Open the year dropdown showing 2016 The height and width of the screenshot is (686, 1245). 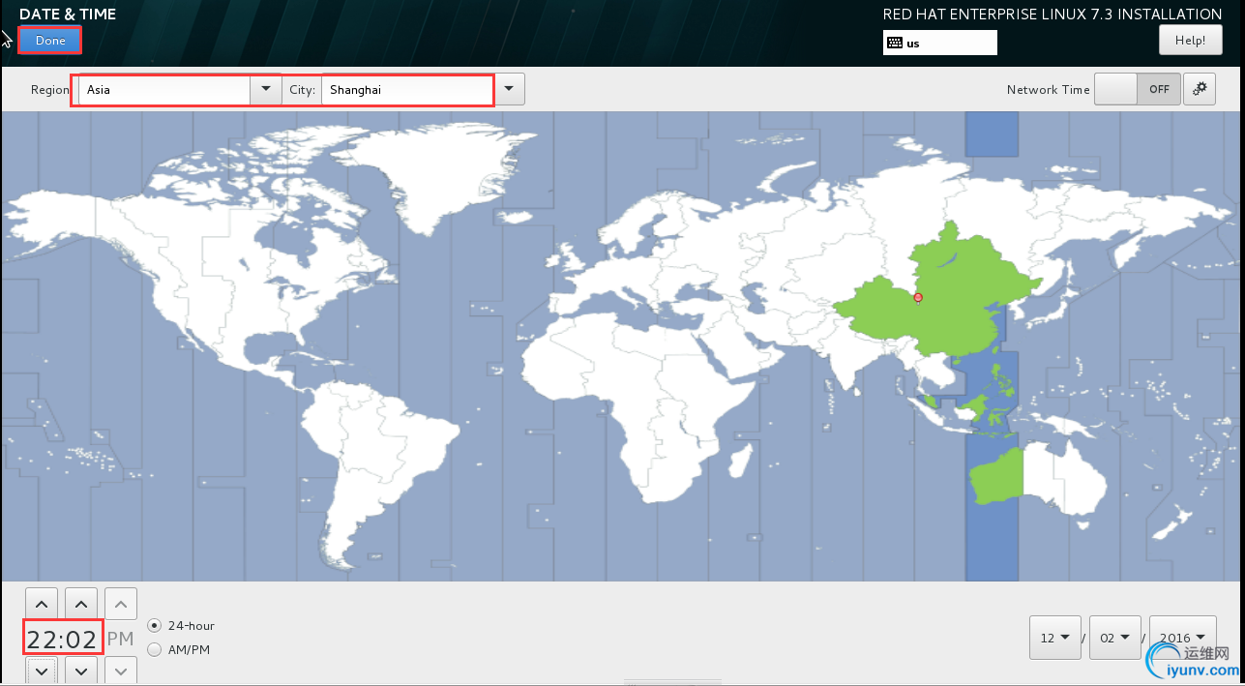[1182, 638]
